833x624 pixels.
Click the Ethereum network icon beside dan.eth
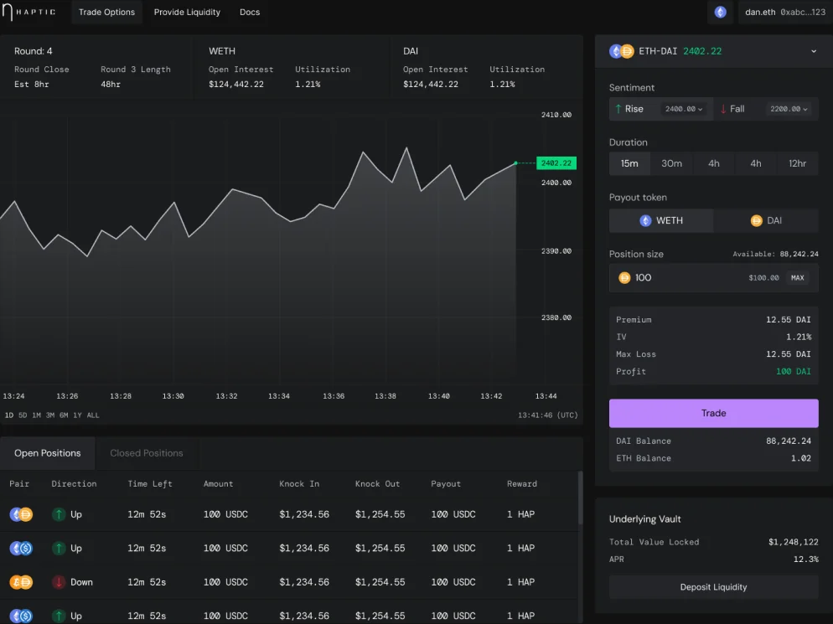tap(720, 12)
